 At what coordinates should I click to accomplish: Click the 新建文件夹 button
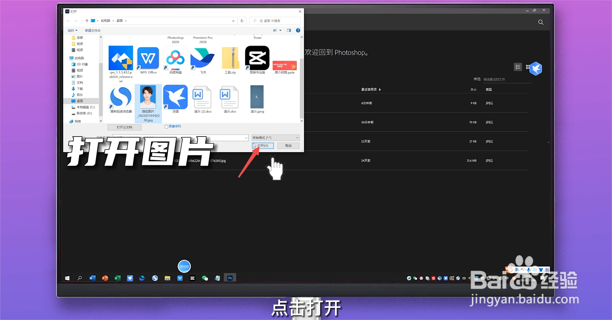(93, 31)
